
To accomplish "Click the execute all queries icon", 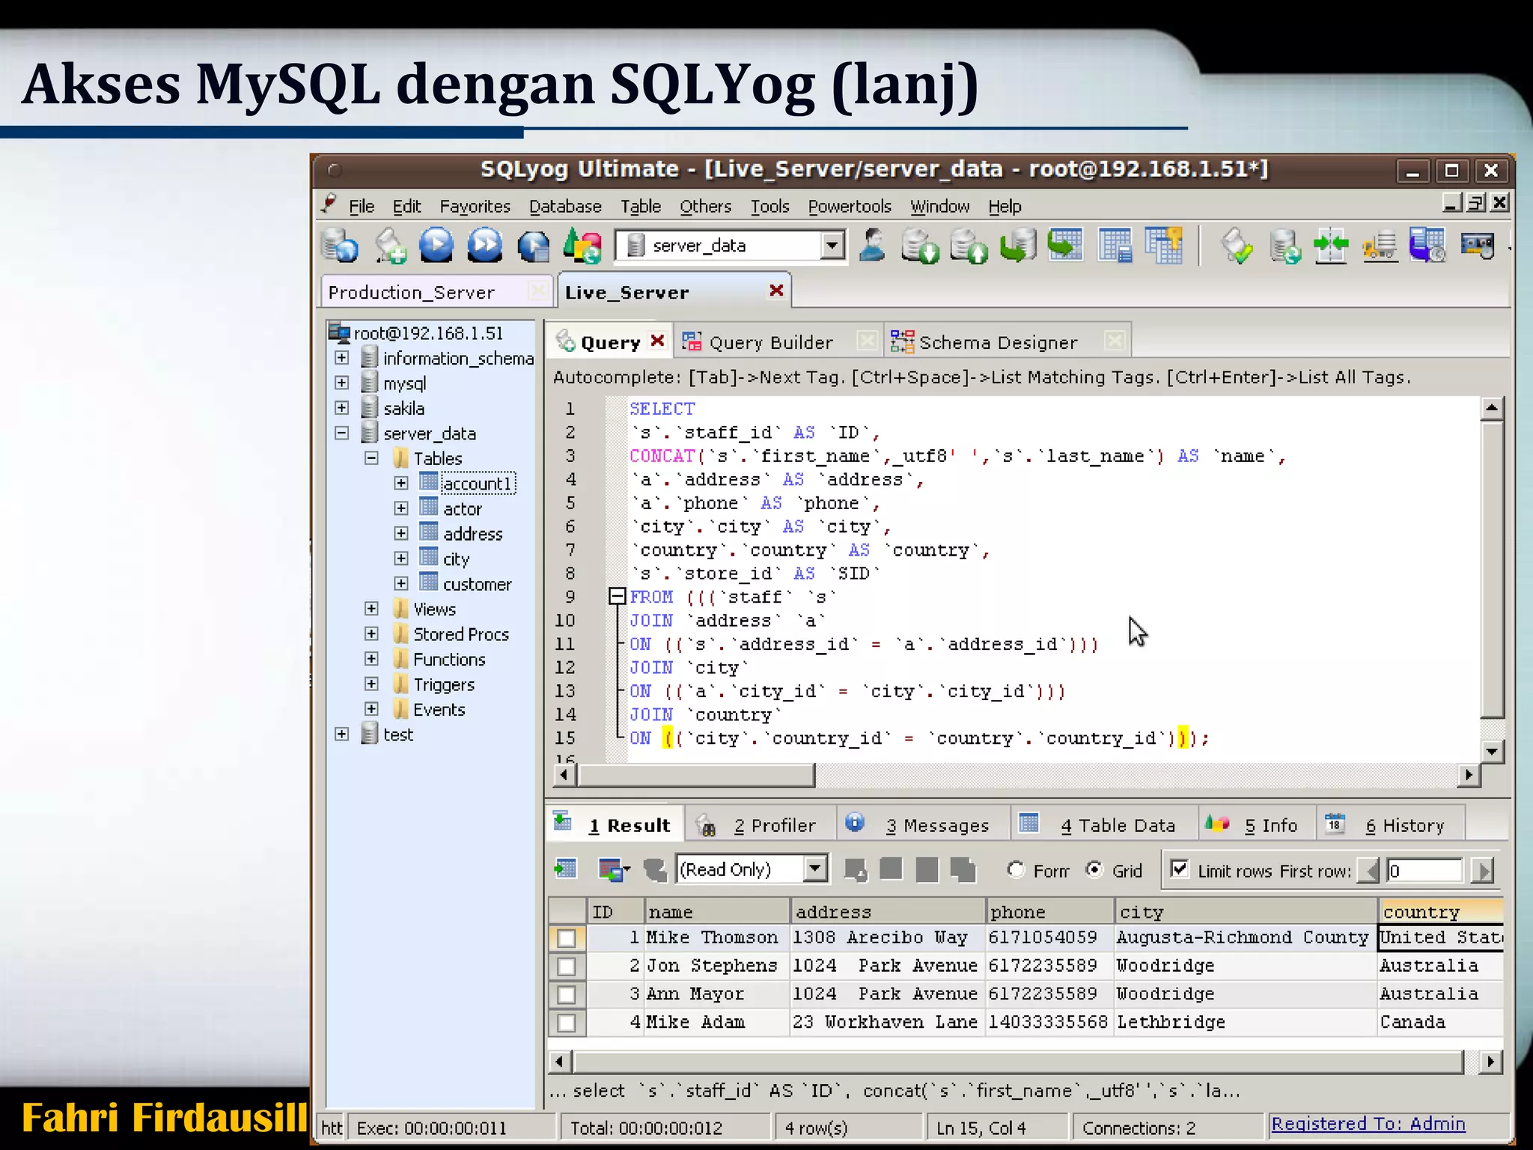I will [x=485, y=246].
